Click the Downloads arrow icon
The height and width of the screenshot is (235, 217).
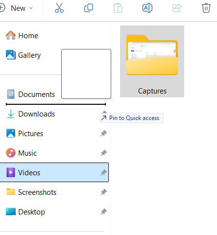click(x=11, y=114)
